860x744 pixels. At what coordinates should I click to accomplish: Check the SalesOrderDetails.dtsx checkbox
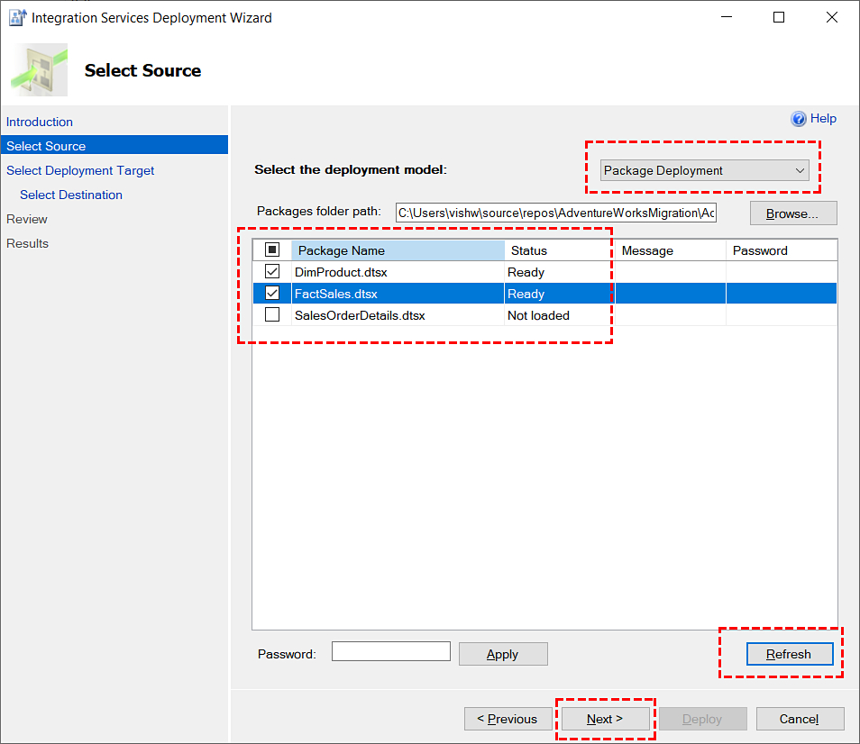click(x=272, y=315)
